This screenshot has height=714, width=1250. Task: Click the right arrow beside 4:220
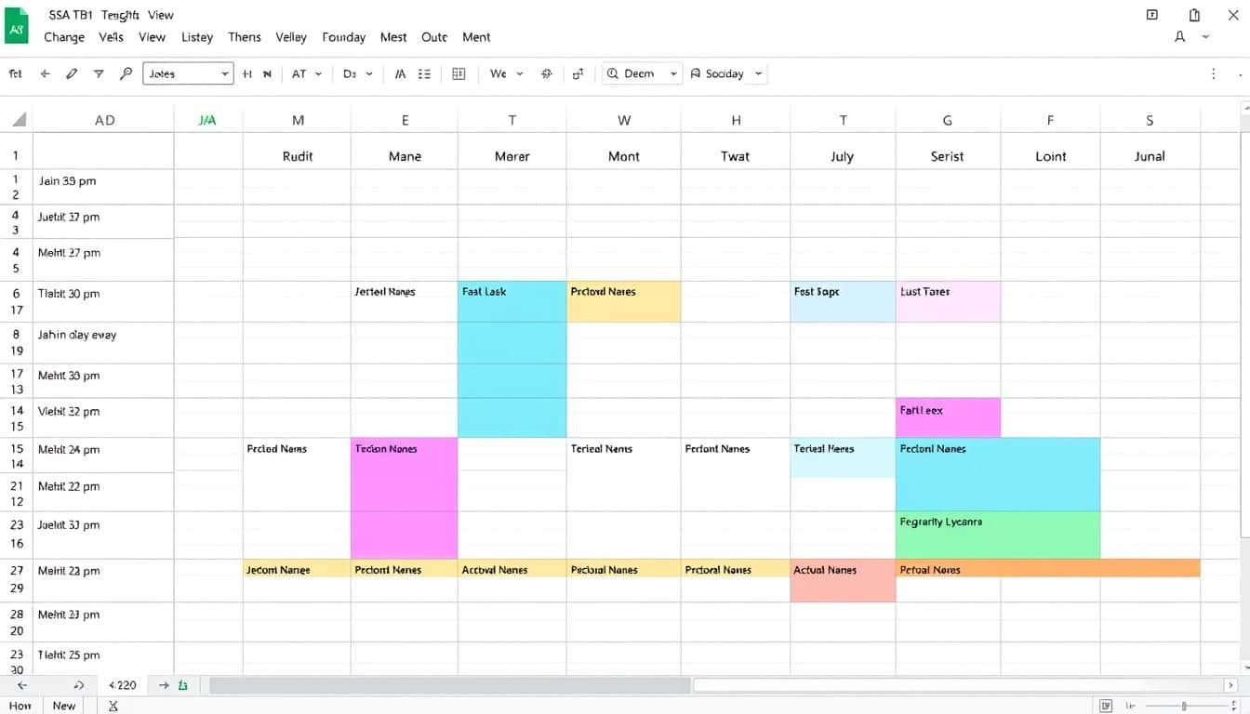pyautogui.click(x=164, y=685)
